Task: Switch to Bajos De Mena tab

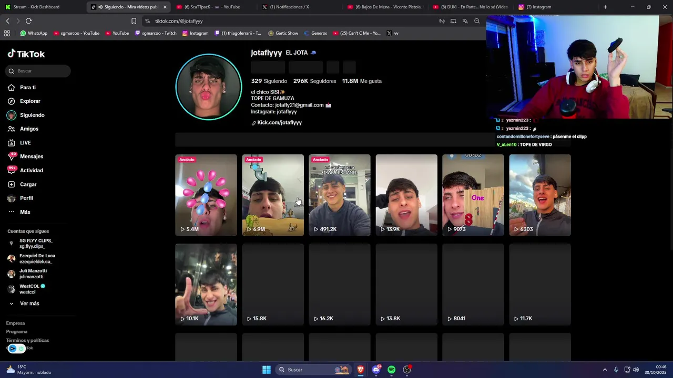Action: (384, 7)
